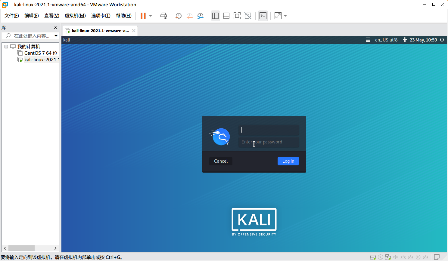The image size is (448, 261).
Task: Focus the username input field
Action: pos(269,130)
